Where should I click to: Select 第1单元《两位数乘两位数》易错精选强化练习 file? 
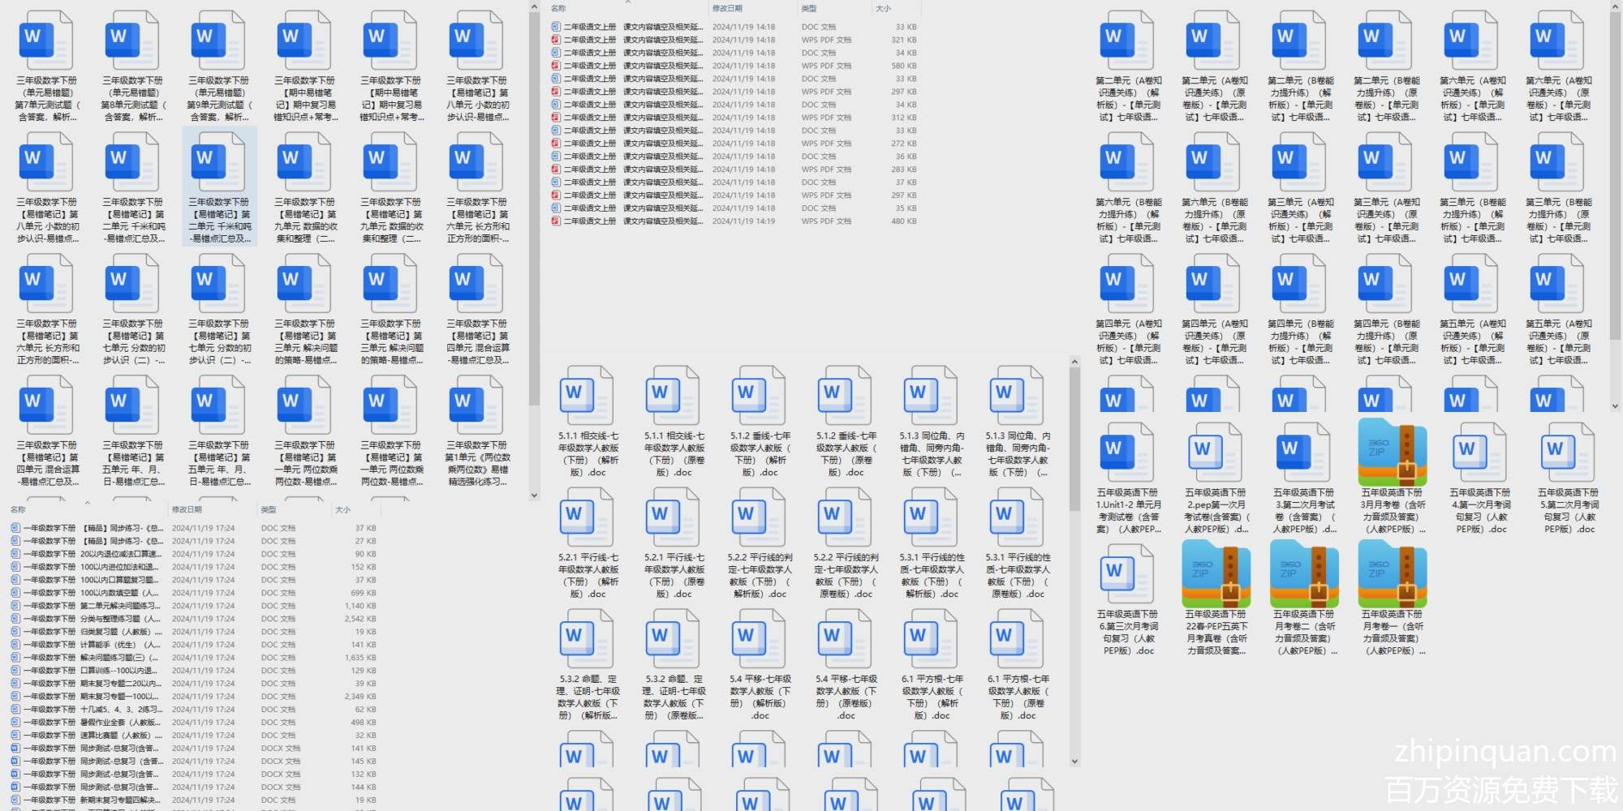click(477, 405)
